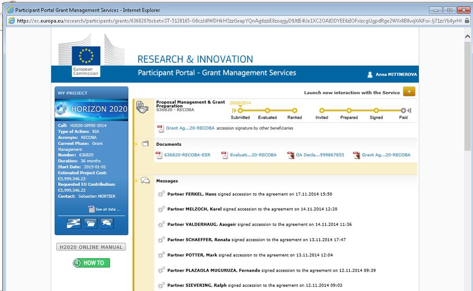Screen dimensions: 473x291
Task: Click the chat bubbles icon next to Messages heading
Action: 145,181
